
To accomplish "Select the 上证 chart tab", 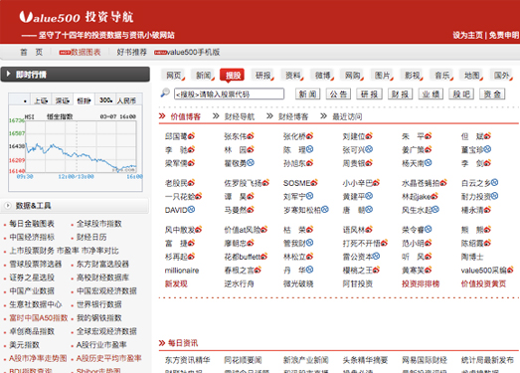I will point(41,100).
